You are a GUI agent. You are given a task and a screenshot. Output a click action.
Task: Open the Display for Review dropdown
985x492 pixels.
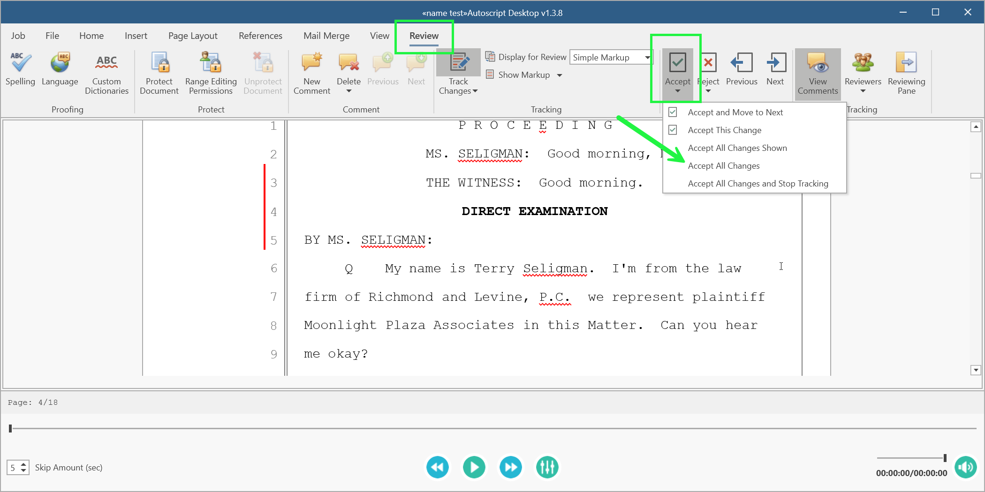(648, 58)
